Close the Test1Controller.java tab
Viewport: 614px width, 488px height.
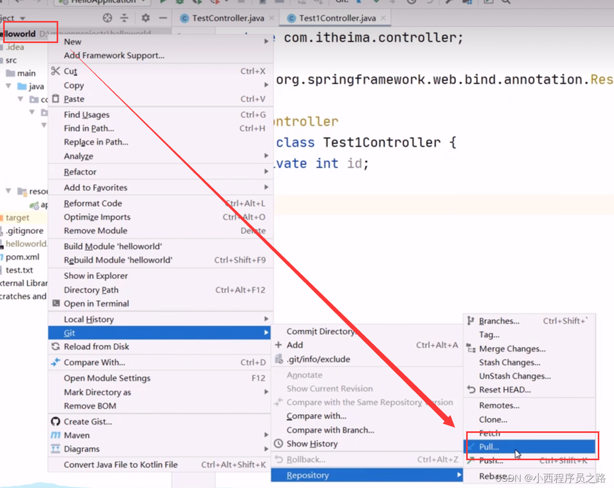[383, 18]
